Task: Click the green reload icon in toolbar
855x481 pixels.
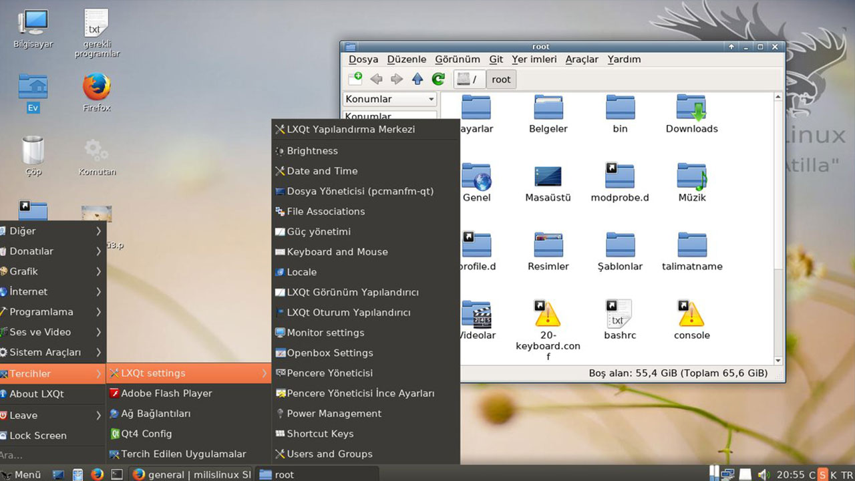Action: pyautogui.click(x=438, y=79)
